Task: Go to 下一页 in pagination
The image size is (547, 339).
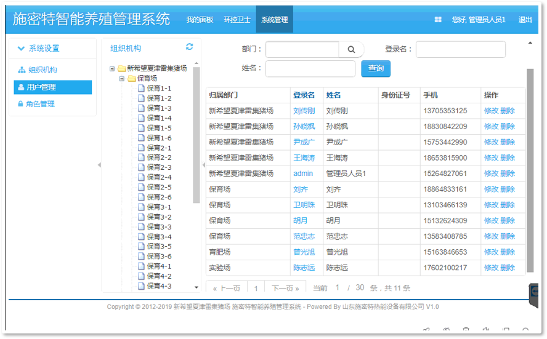Action: (285, 288)
